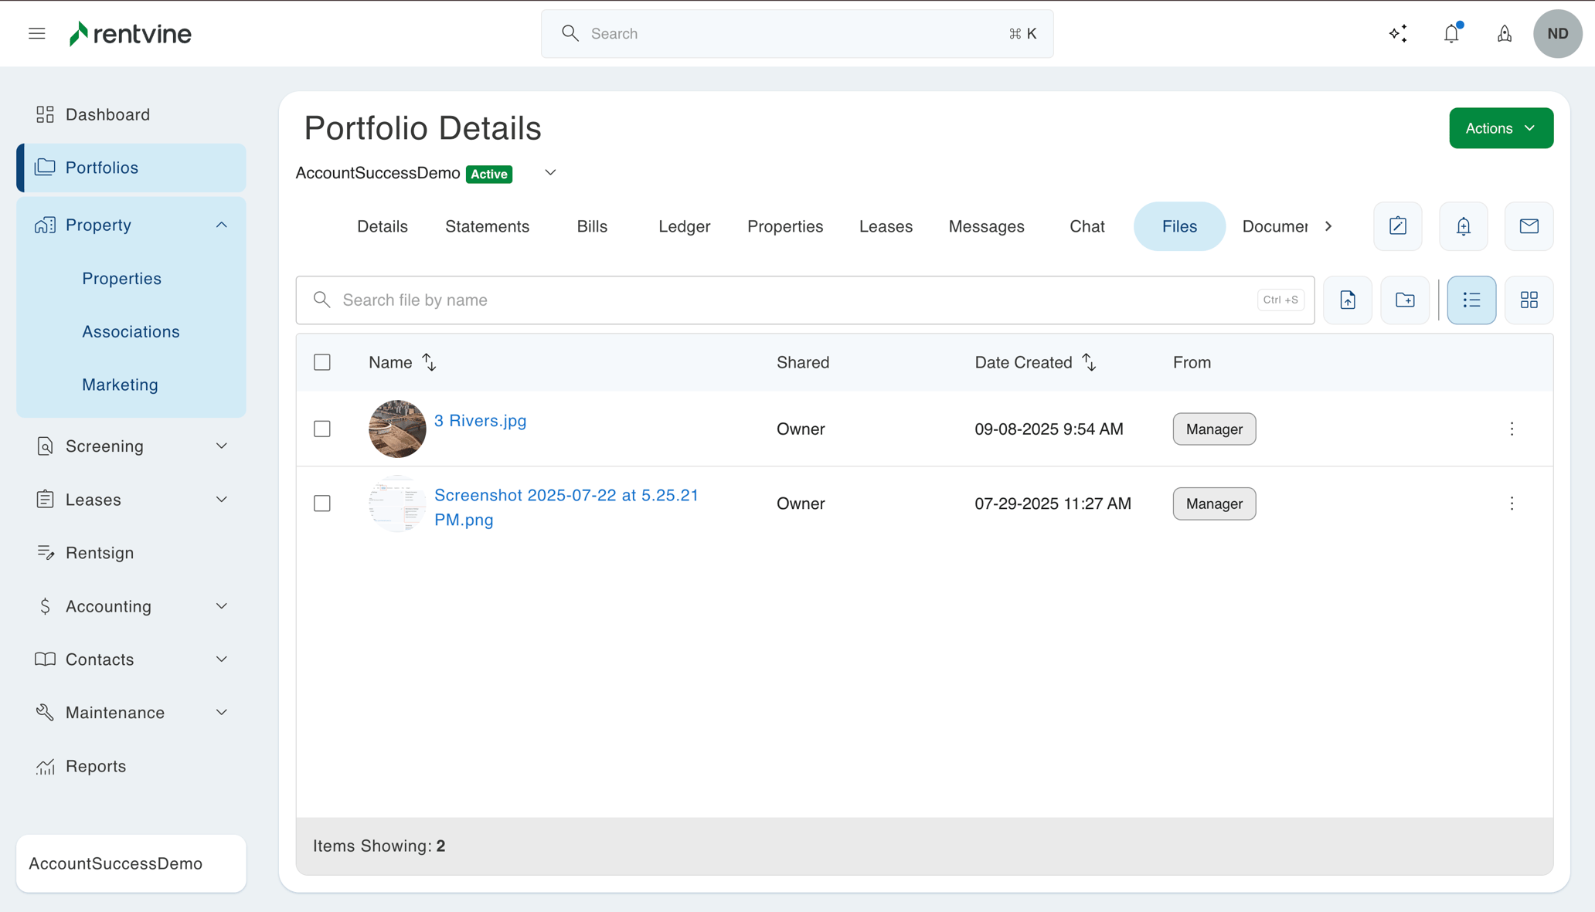Screen dimensions: 1595x912
Task: Go to Associations in sidebar
Action: coord(131,331)
